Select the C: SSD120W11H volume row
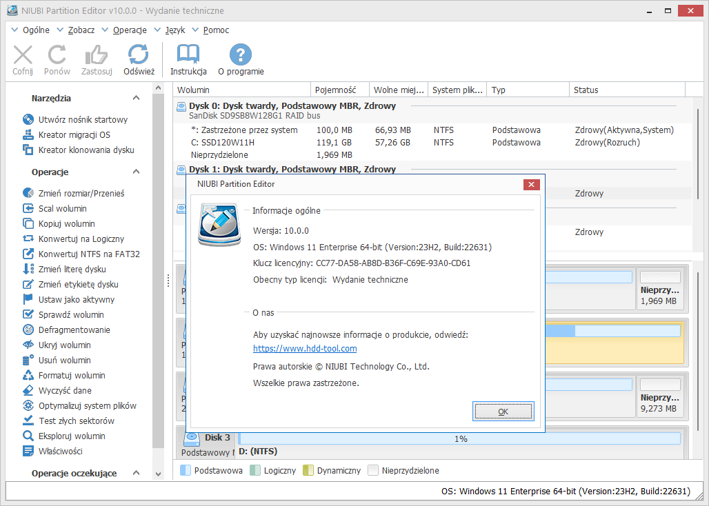709x506 pixels. click(432, 142)
